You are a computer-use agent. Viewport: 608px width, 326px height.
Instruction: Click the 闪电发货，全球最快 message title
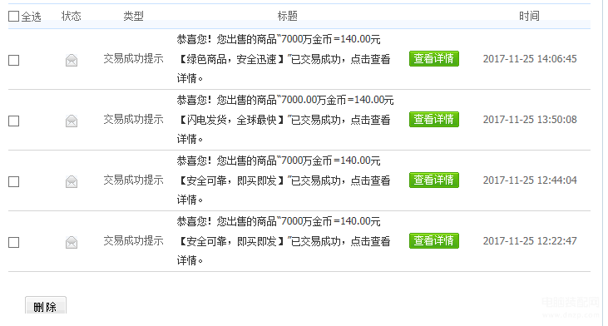pos(285,120)
